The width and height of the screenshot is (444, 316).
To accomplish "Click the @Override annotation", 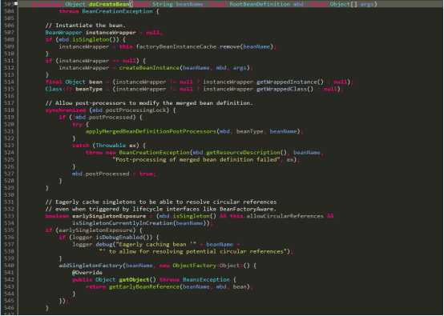I will coord(87,273).
